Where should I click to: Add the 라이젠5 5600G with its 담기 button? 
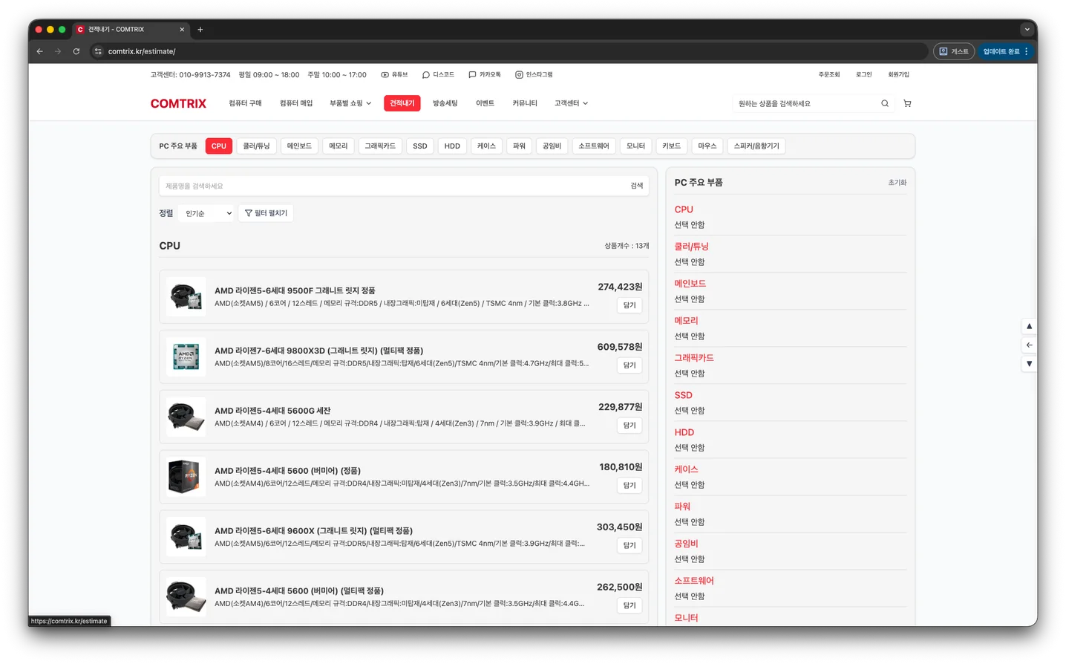click(x=630, y=426)
